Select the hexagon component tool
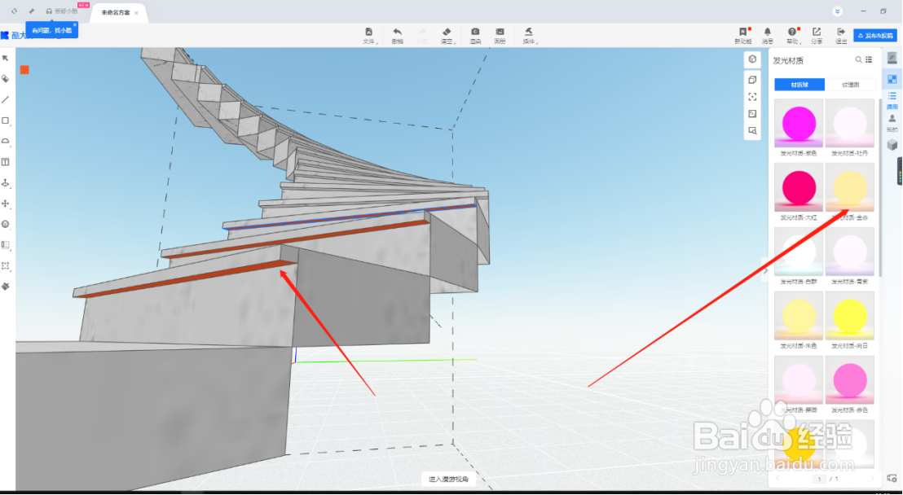 [x=6, y=225]
